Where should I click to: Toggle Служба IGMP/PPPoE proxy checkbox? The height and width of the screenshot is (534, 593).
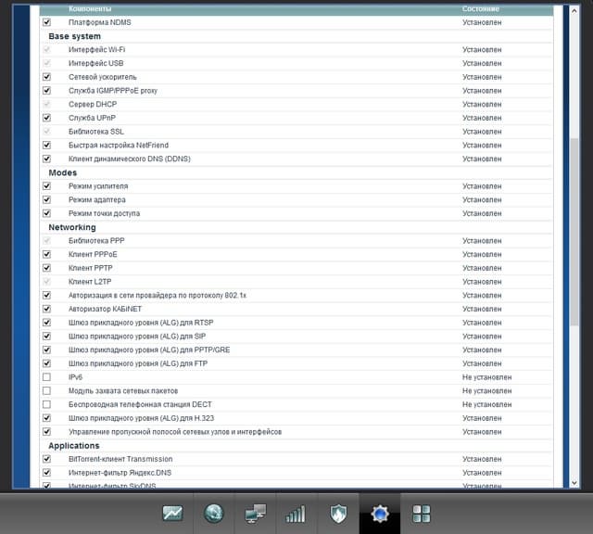click(46, 91)
